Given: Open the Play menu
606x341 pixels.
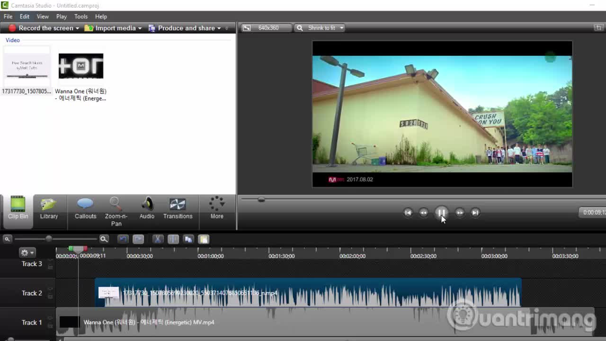Looking at the screenshot, I should coord(62,17).
